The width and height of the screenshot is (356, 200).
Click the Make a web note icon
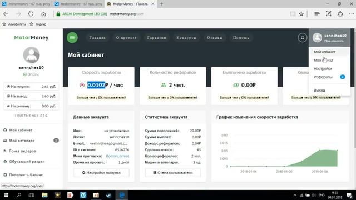tap(329, 14)
